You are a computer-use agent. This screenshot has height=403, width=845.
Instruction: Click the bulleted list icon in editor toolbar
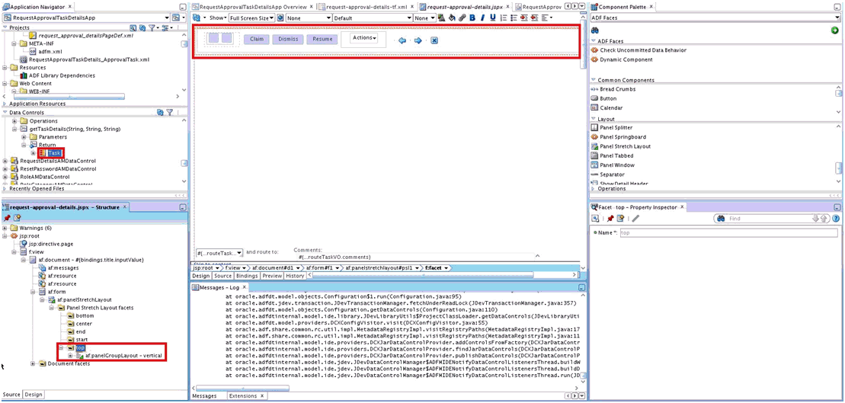click(513, 18)
